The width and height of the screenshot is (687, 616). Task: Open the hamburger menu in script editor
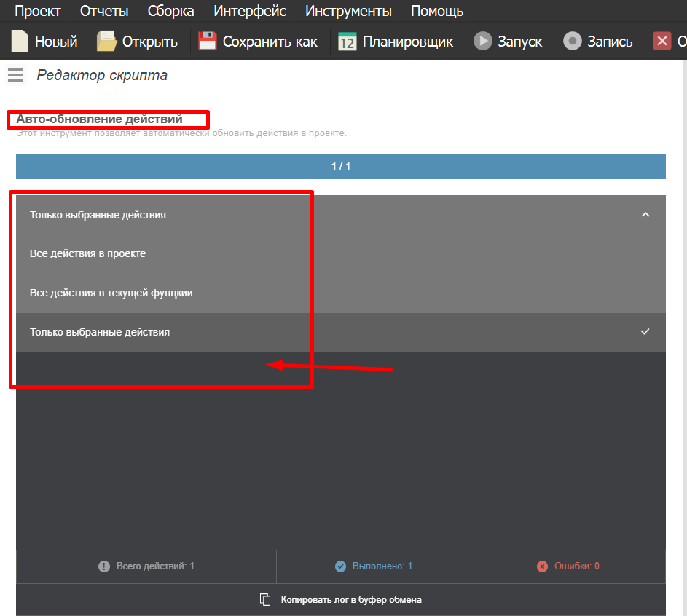[x=15, y=75]
